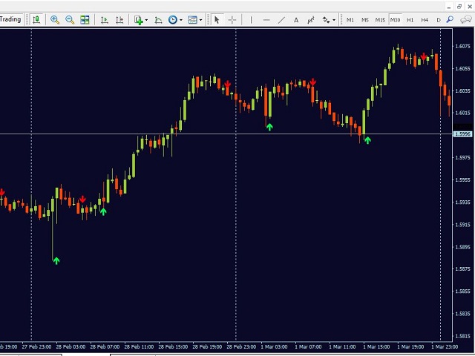Click the tile windows grid icon

(x=85, y=20)
